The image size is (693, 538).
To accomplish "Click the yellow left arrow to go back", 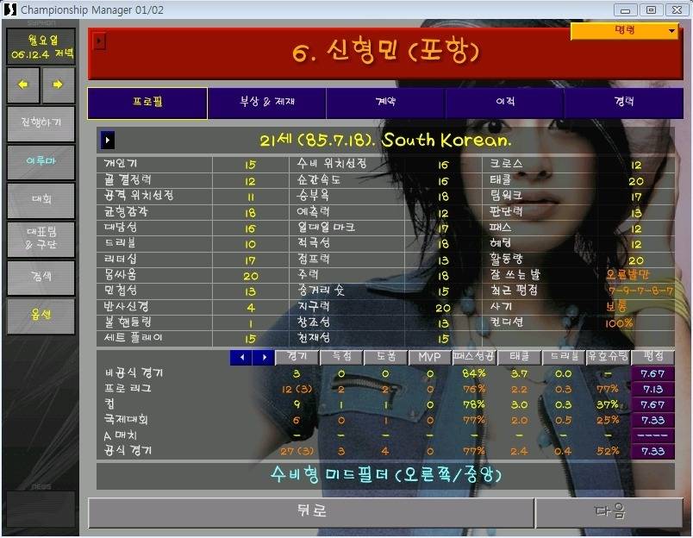I will [22, 85].
